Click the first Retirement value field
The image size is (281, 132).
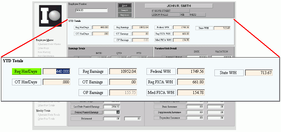coord(112,118)
